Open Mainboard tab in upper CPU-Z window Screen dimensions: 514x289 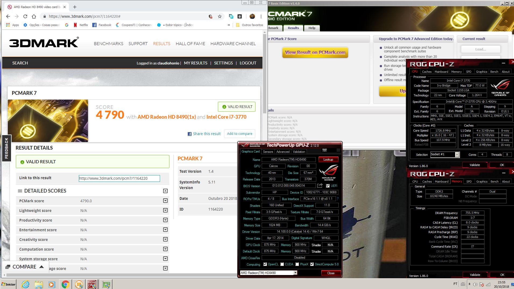(441, 72)
